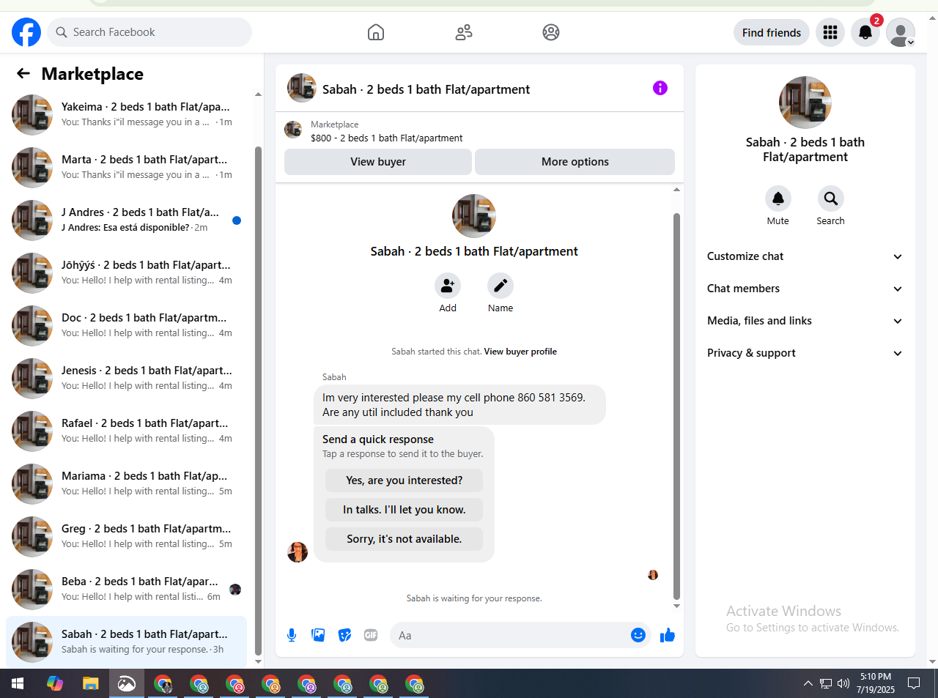
Task: Open the Beba conversation
Action: point(126,590)
